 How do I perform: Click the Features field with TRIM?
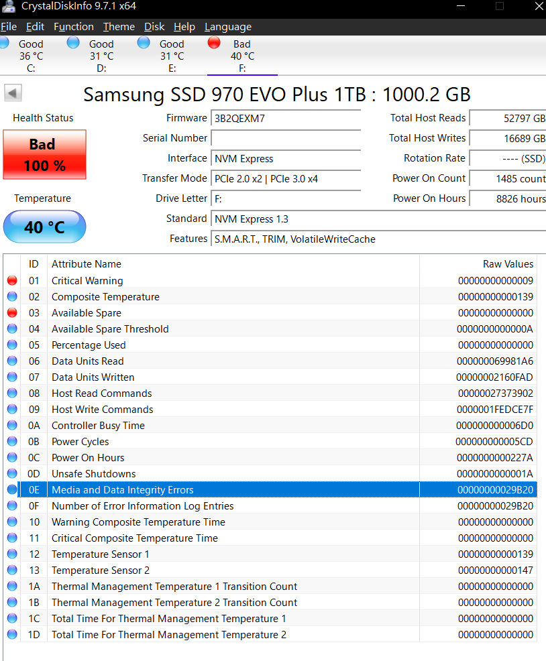[x=378, y=239]
